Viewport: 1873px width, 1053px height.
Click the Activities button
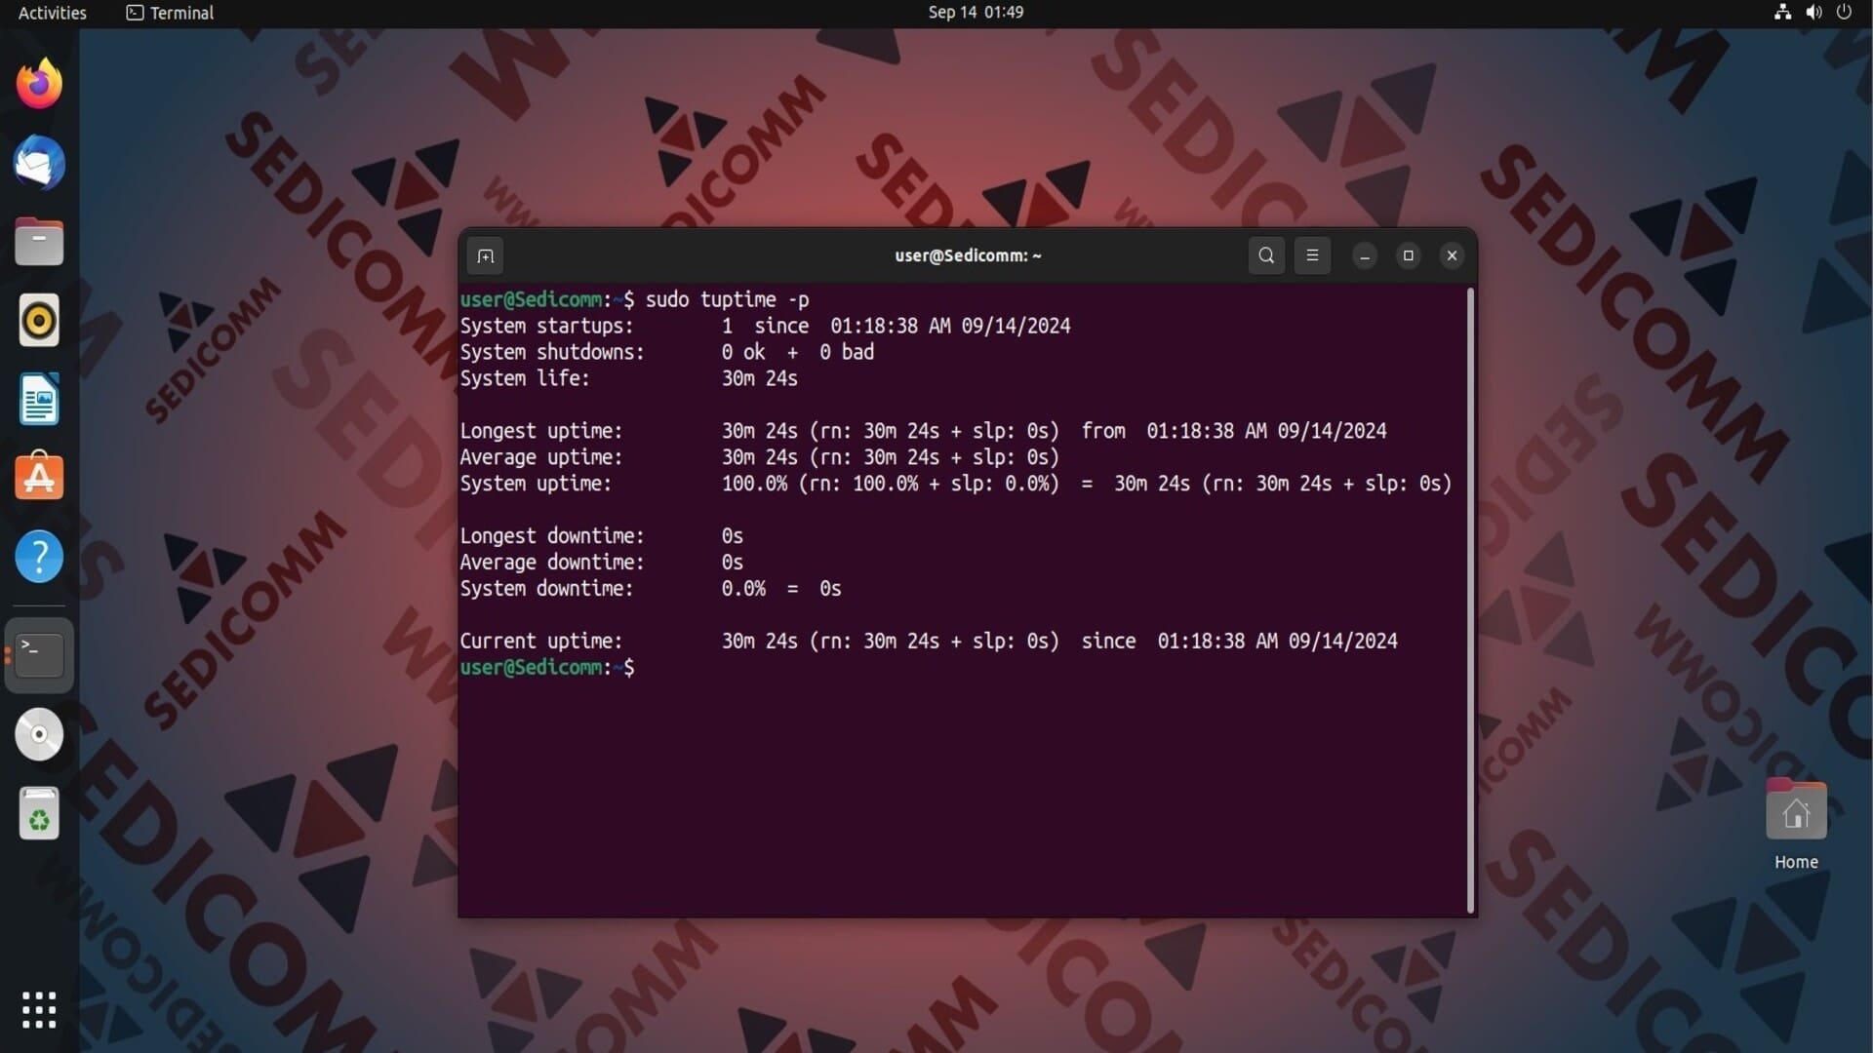pyautogui.click(x=52, y=13)
